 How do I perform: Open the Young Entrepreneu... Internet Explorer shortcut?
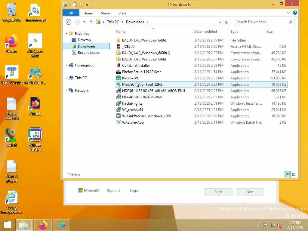[x=11, y=202]
